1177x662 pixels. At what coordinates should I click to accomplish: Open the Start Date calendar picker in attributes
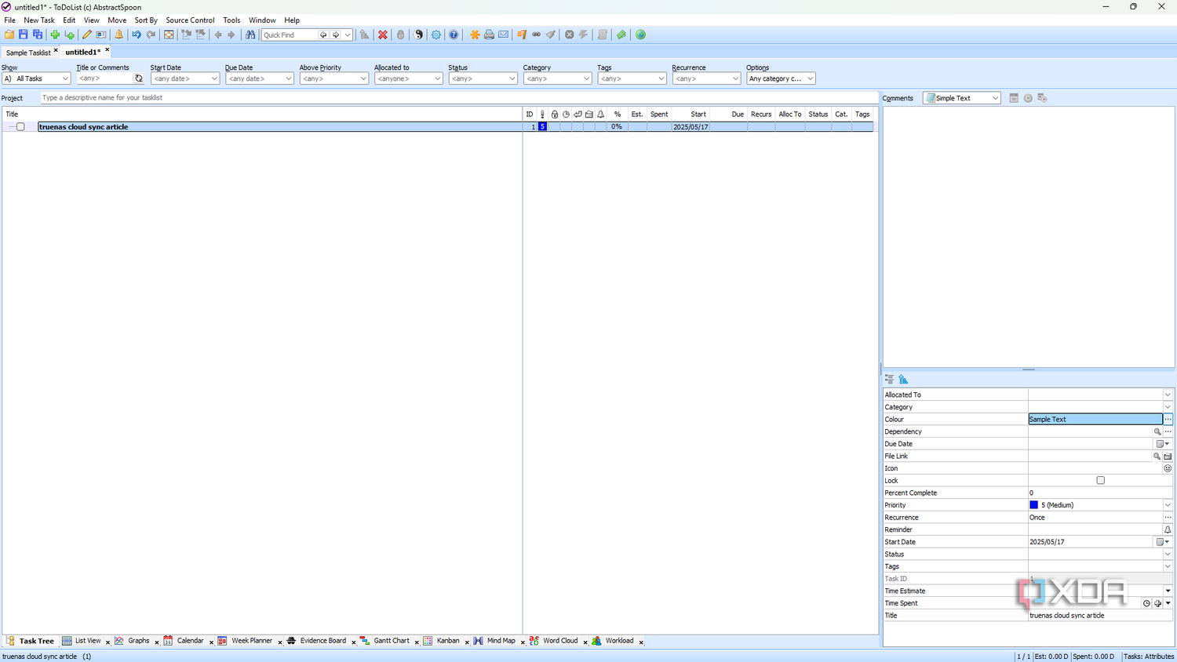click(x=1161, y=542)
